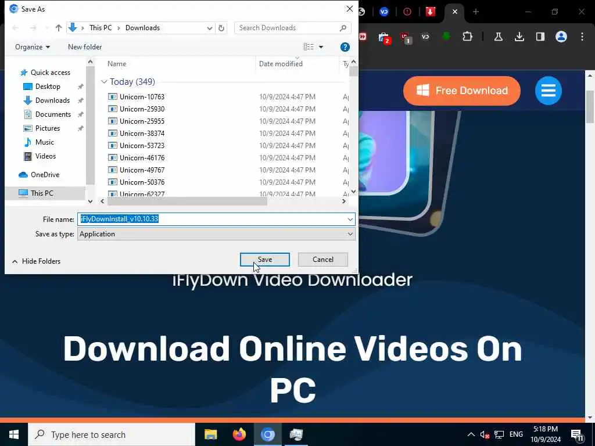
Task: Select file Unicorn-53723
Action: pos(142,145)
